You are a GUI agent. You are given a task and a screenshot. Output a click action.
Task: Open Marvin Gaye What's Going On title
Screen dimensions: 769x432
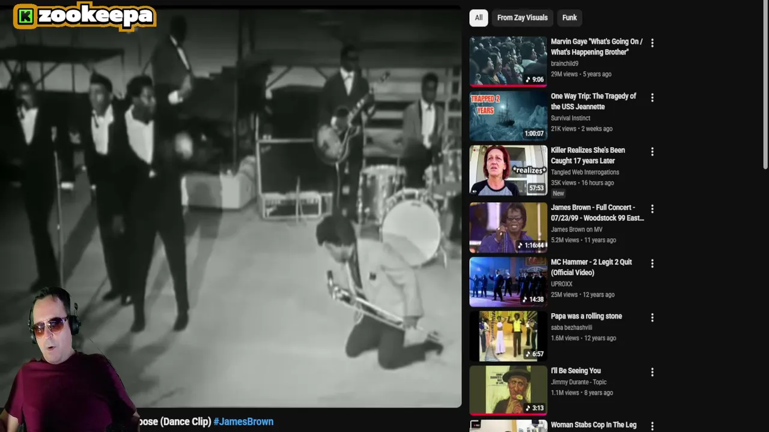597,47
